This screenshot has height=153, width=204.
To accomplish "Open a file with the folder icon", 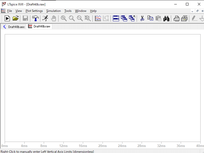I will point(16,18).
